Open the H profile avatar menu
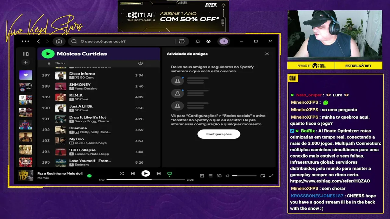Screen dimensions: 390x219 click(x=224, y=41)
